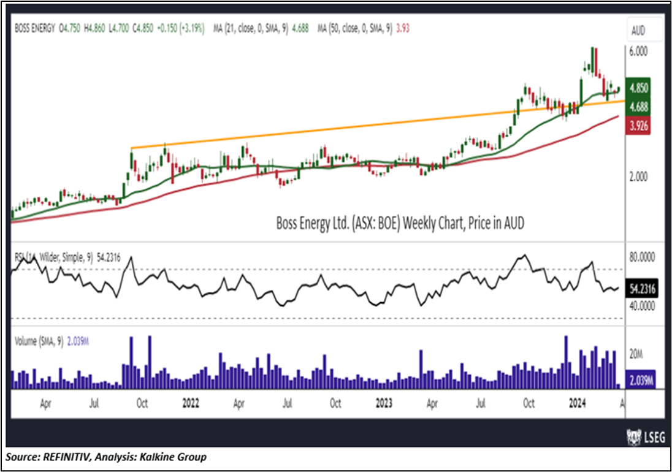Viewport: 672px width, 472px height.
Task: Click the 6.000 price axis label
Action: click(x=638, y=51)
